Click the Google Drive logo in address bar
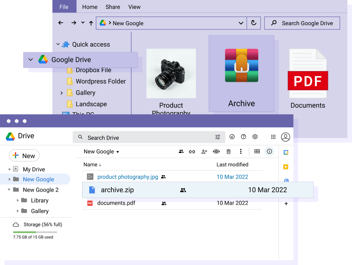 (x=103, y=23)
